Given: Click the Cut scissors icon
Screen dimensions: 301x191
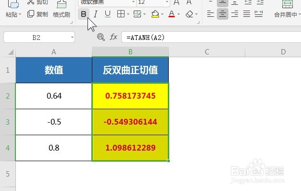Looking at the screenshot, I should [31, 2].
